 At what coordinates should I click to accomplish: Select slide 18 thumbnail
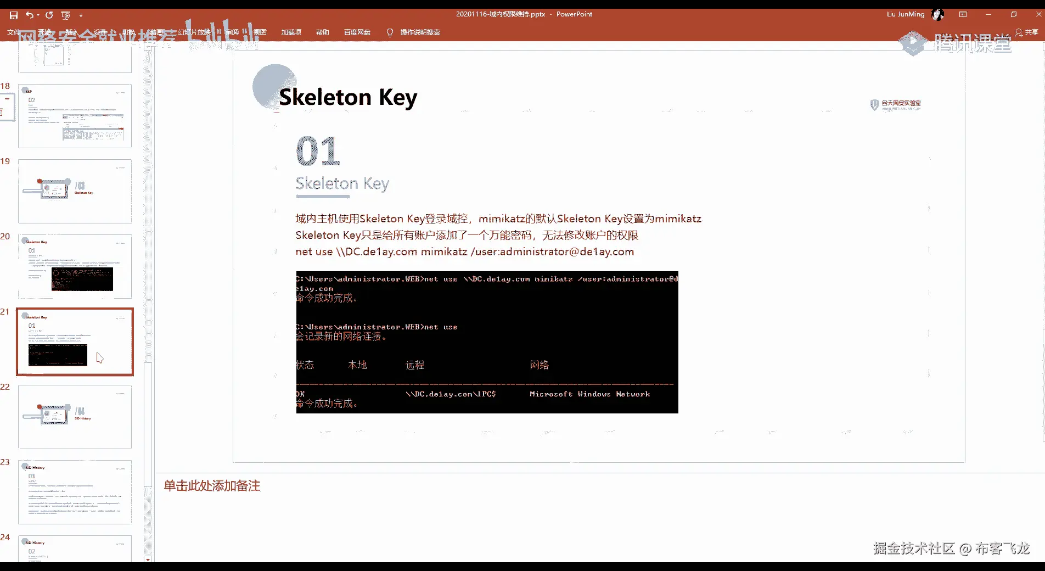75,116
